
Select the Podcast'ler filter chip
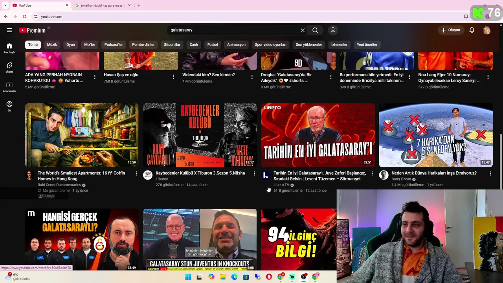point(114,44)
